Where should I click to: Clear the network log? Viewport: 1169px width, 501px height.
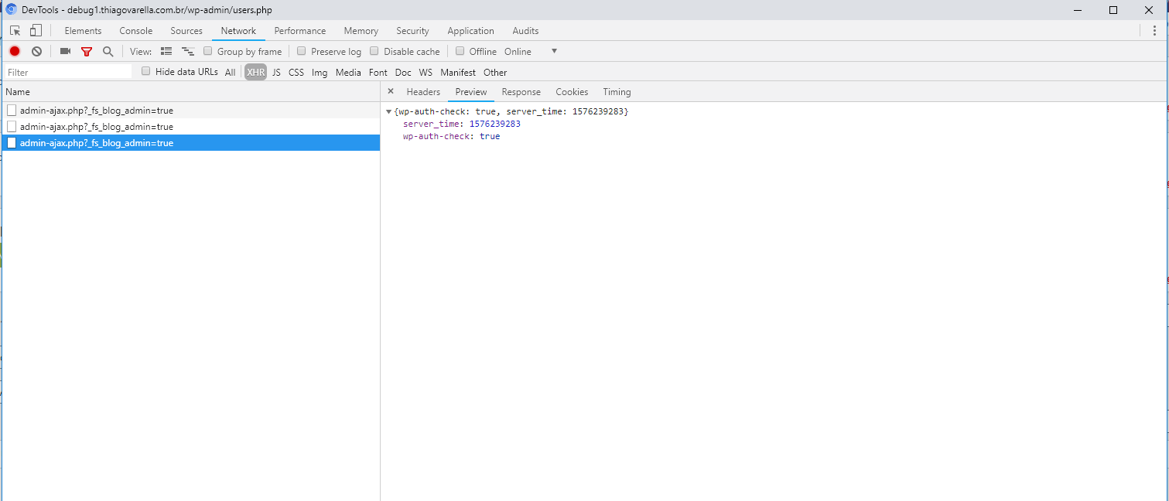pos(36,51)
